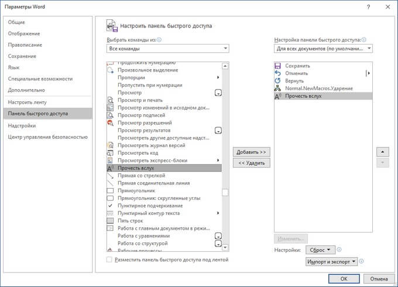Click the commands list scroll down arrow
This screenshot has height=287, width=398.
pos(225,247)
